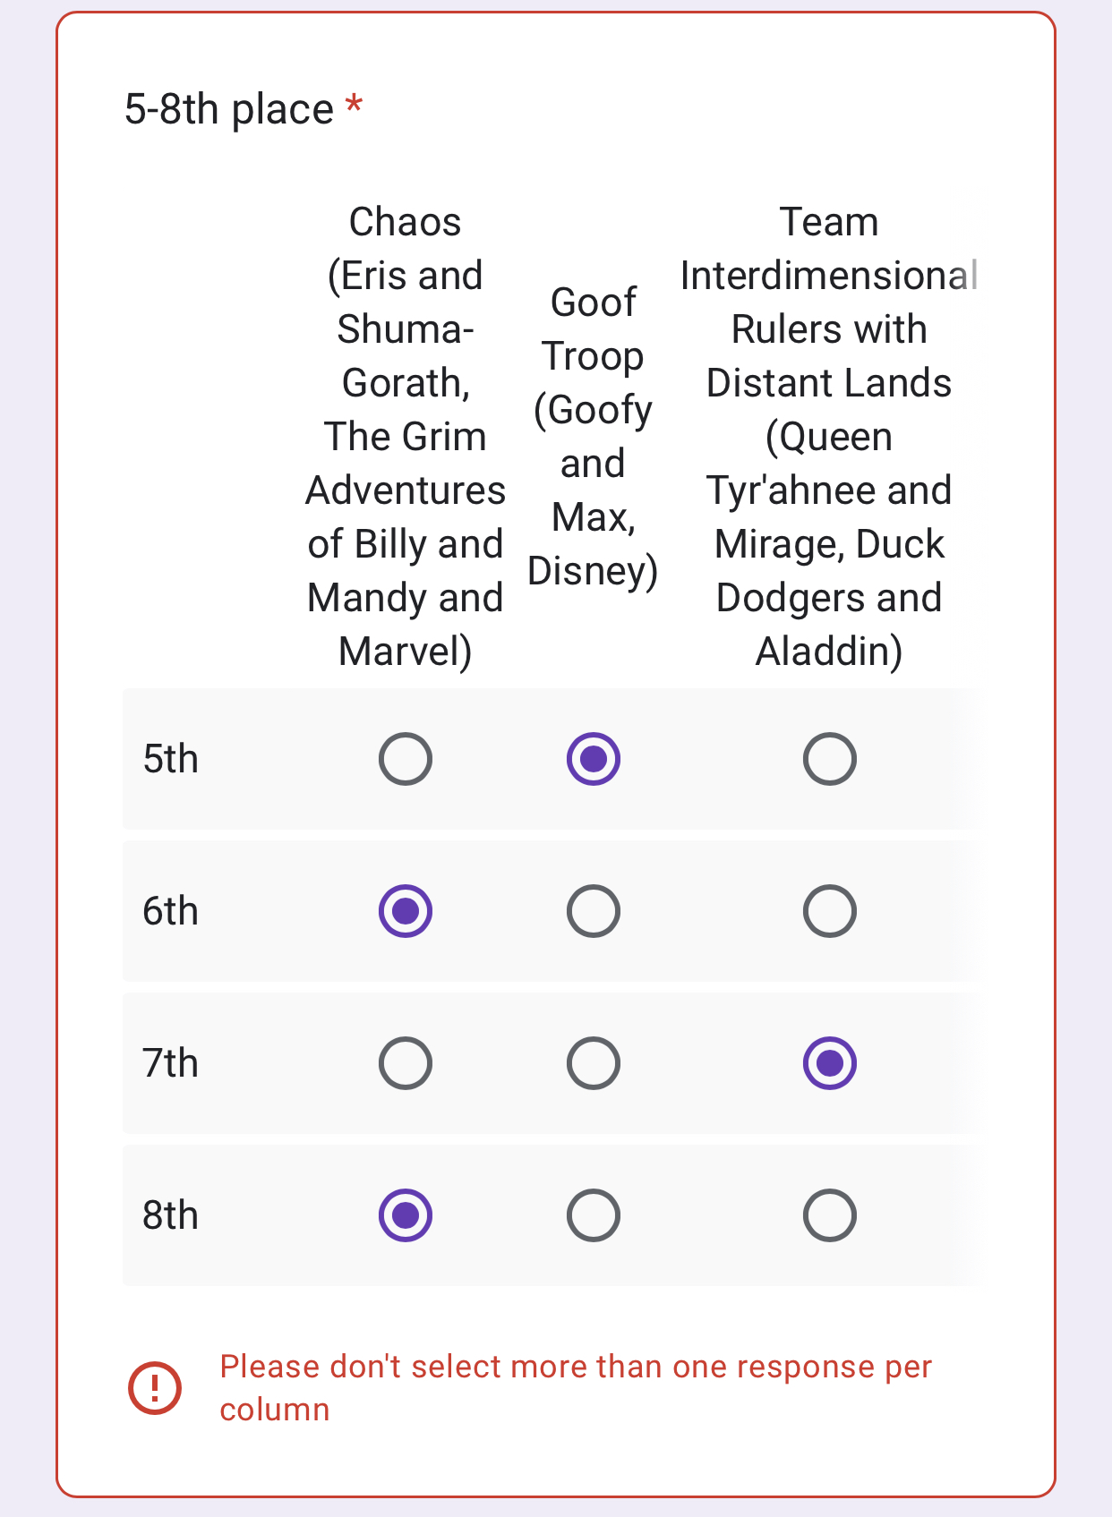Choose 6th place for Chaos
Viewport: 1112px width, 1517px height.
coord(406,911)
